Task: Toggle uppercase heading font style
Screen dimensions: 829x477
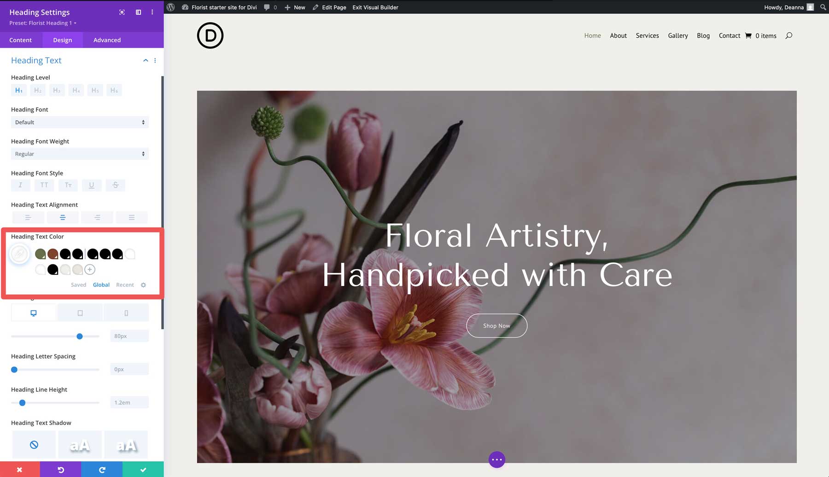Action: click(x=44, y=185)
